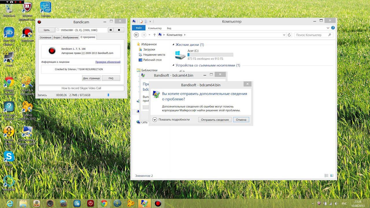Open the Файл menu in Explorer
Viewport: 370px width, 208px height.
point(139,28)
